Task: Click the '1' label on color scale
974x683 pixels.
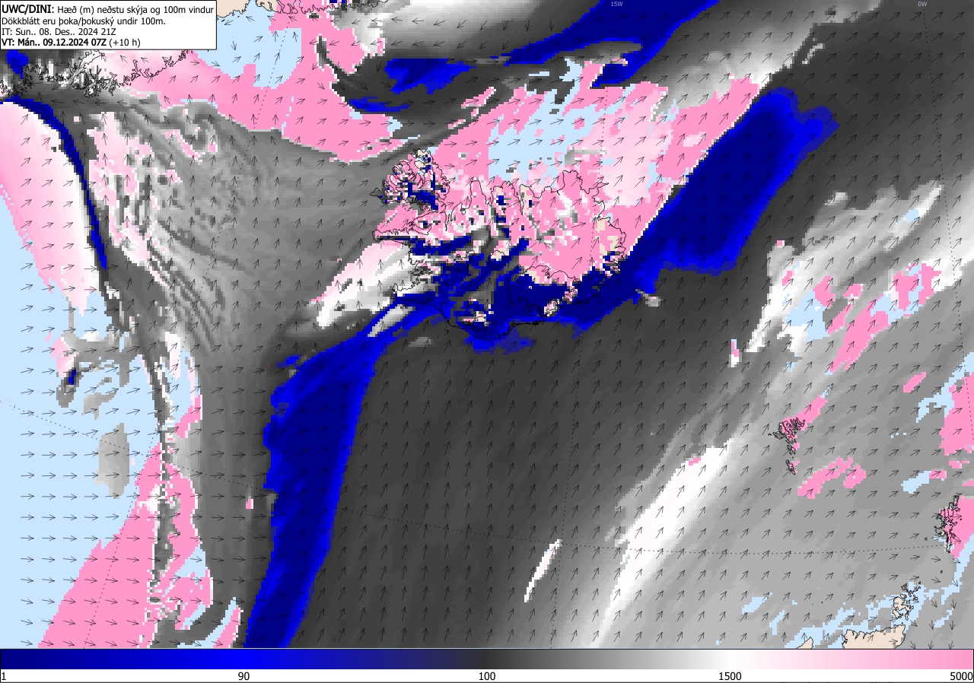Action: 4,676
